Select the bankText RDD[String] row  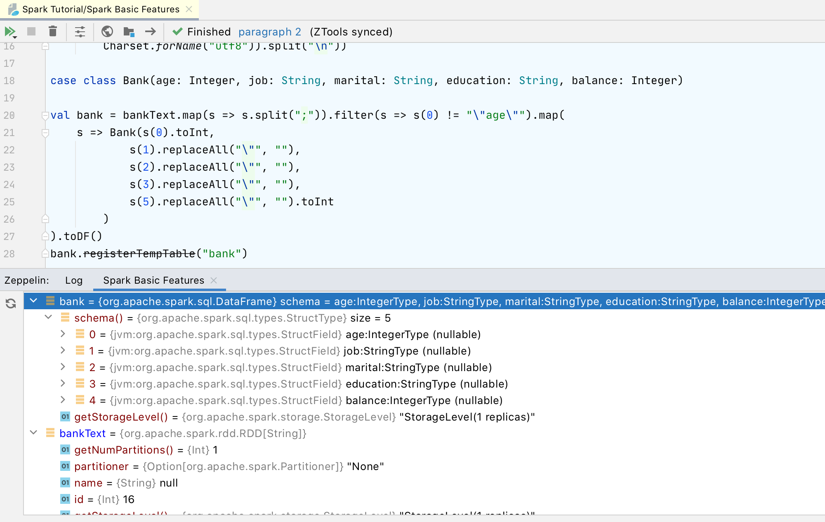[424, 433]
